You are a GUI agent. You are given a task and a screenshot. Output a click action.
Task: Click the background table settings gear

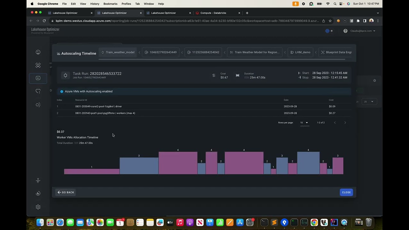[x=374, y=80]
